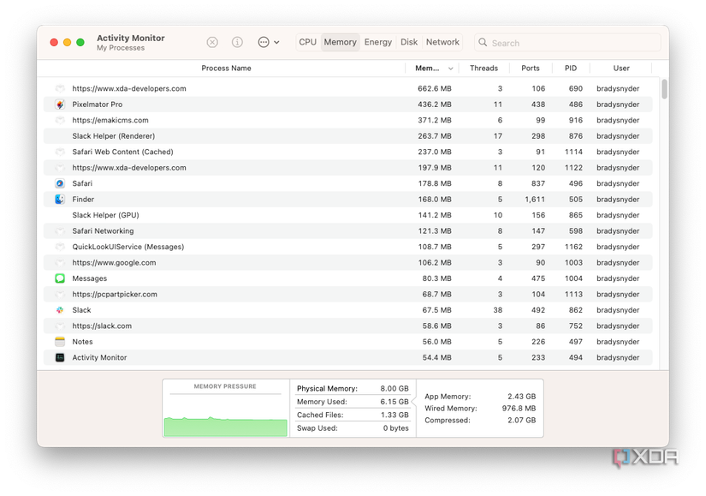Sort by Process Name column
Viewport: 706px width, 496px height.
(226, 68)
